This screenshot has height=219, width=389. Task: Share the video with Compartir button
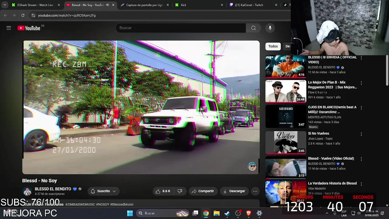[x=203, y=191]
